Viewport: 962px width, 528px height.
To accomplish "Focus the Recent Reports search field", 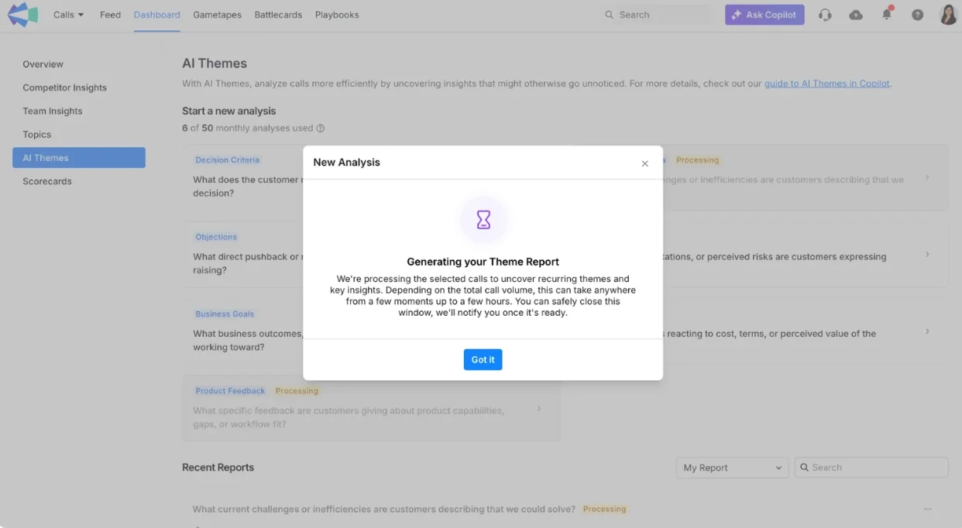I will pyautogui.click(x=871, y=468).
